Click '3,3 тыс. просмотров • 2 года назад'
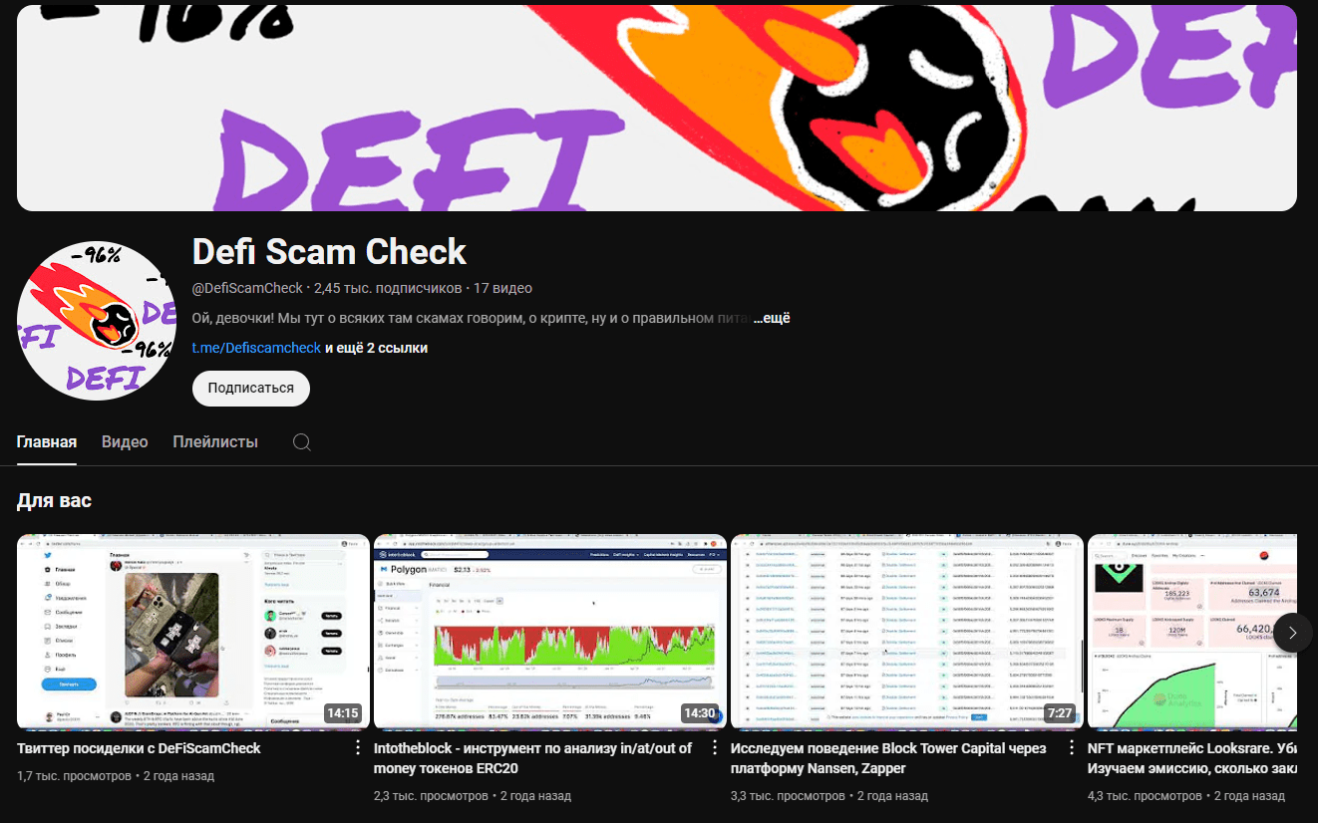The width and height of the screenshot is (1318, 823). [x=829, y=796]
